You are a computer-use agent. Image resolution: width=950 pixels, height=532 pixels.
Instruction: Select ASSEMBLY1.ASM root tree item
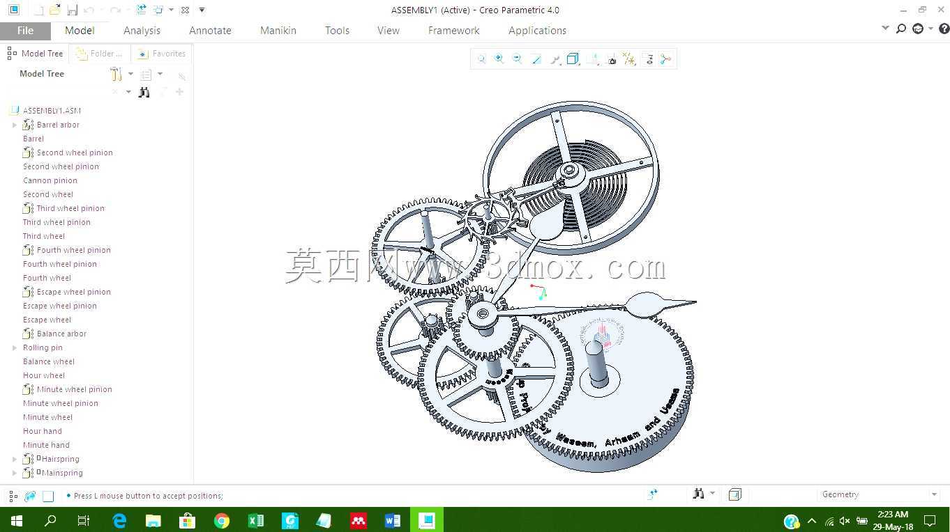(x=52, y=111)
